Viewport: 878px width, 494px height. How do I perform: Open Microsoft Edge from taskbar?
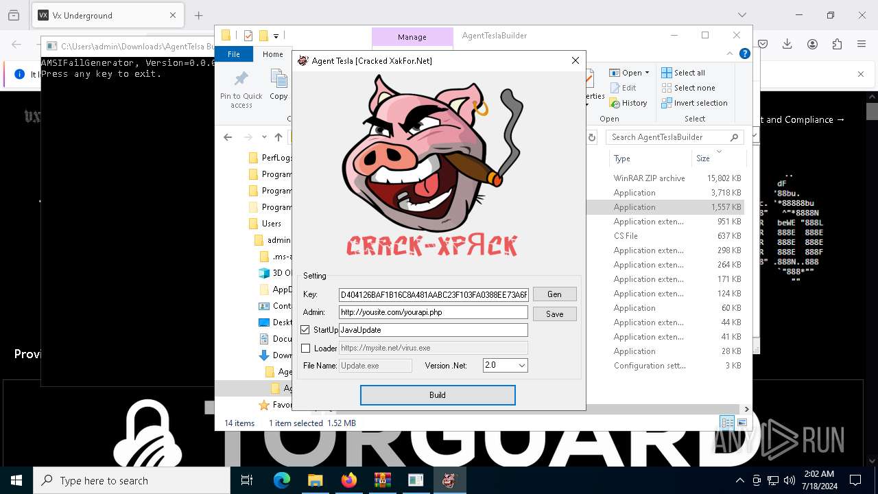pos(282,480)
